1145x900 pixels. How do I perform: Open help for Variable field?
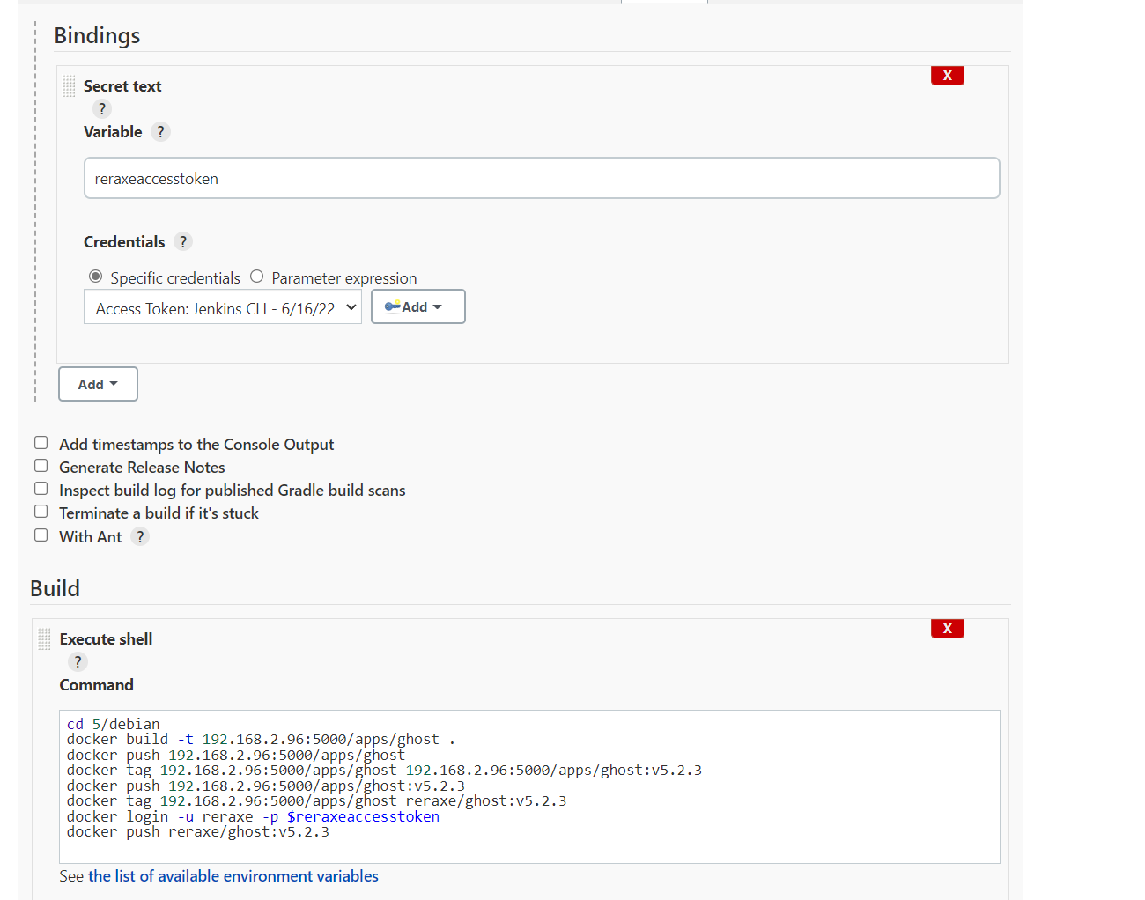click(x=160, y=132)
